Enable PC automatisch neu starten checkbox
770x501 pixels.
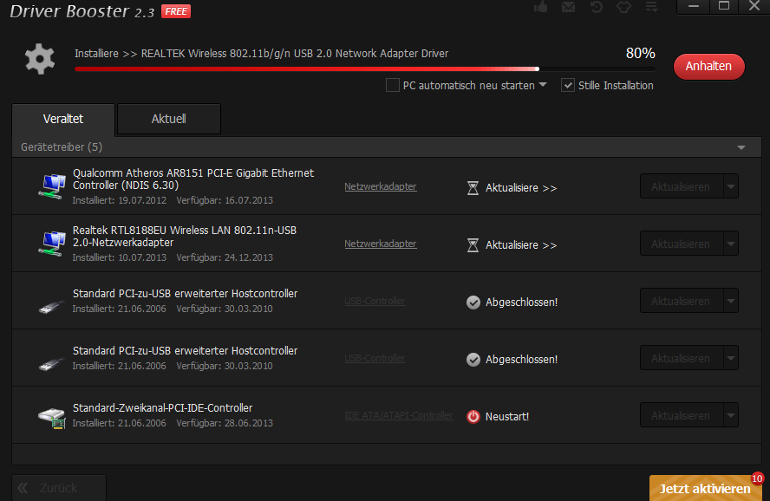[392, 85]
